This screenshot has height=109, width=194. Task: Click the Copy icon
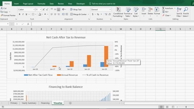point(2,12)
